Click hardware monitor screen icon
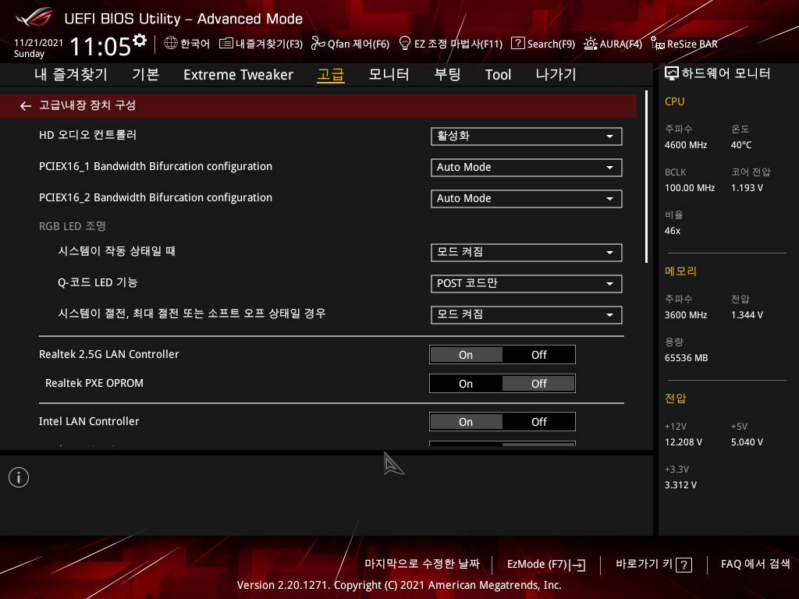 point(672,74)
